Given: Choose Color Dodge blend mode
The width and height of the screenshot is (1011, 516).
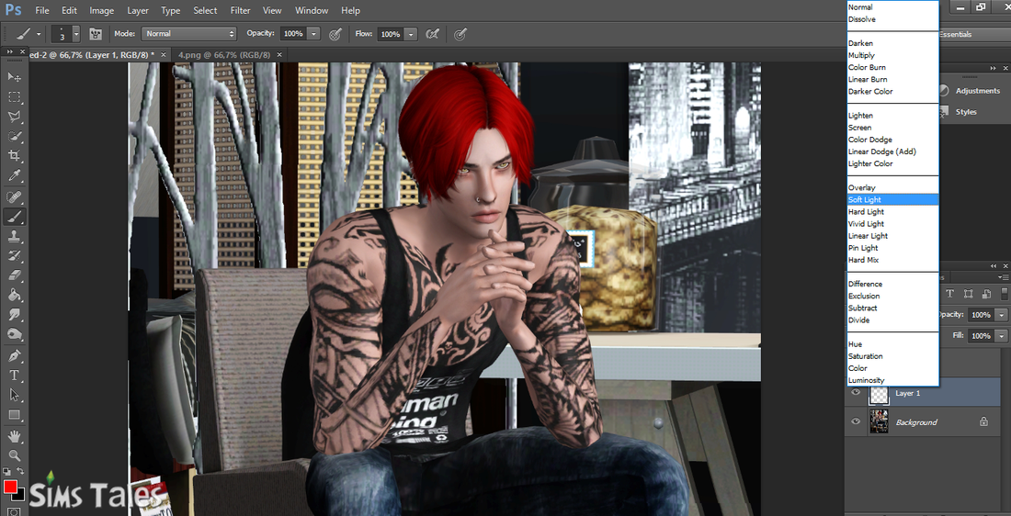Looking at the screenshot, I should 892,140.
